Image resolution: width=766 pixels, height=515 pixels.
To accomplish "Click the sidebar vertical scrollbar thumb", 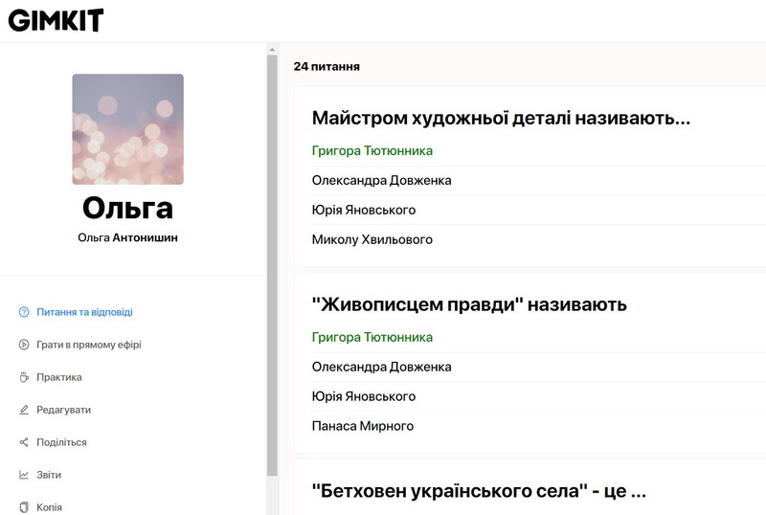I will [272, 265].
